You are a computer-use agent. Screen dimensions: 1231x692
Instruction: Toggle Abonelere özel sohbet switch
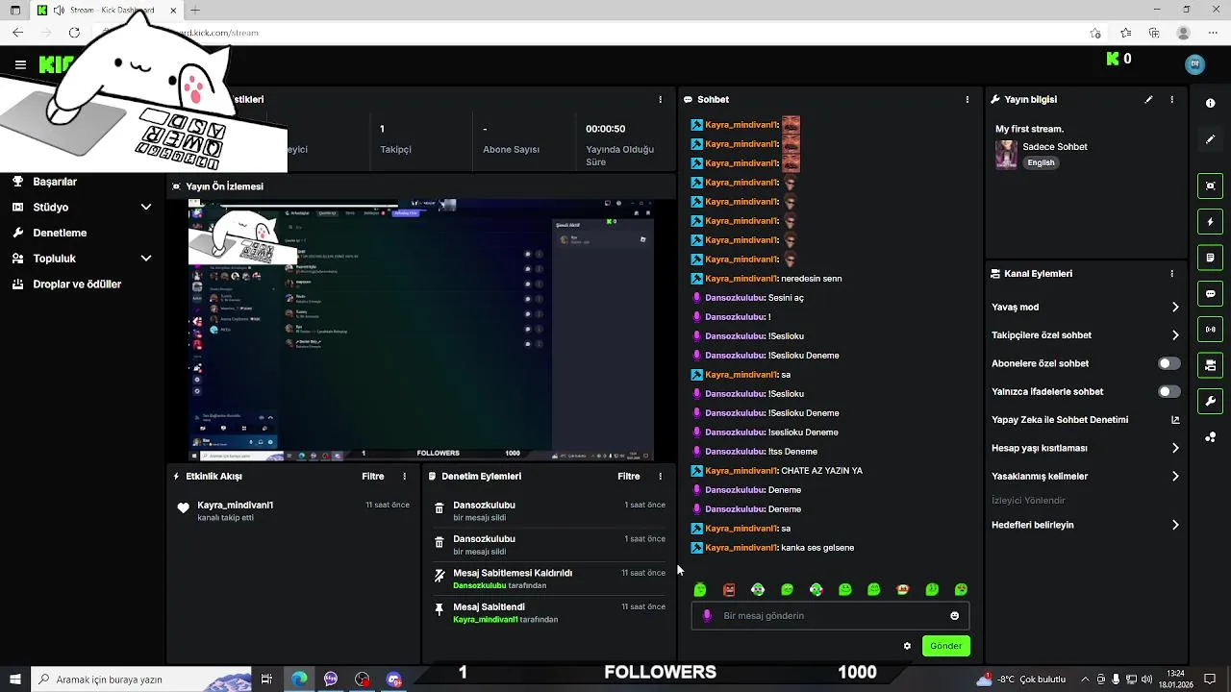pyautogui.click(x=1168, y=363)
